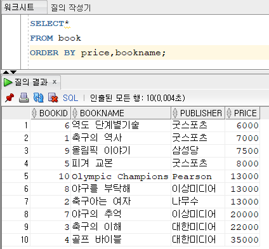The width and height of the screenshot is (269, 249).
Task: Refresh the query result
Action: [x=39, y=98]
